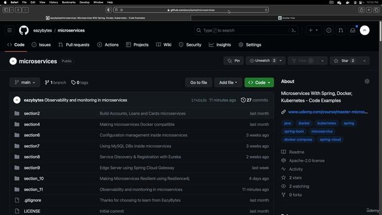Focus the GitHub search field
Screen dimensions: 382x215
tap(246, 30)
